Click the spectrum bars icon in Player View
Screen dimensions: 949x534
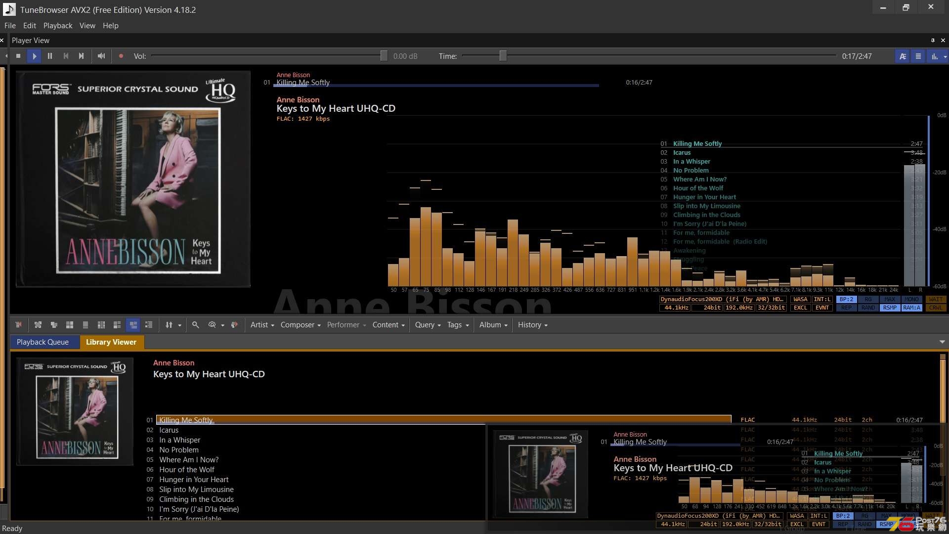(934, 56)
